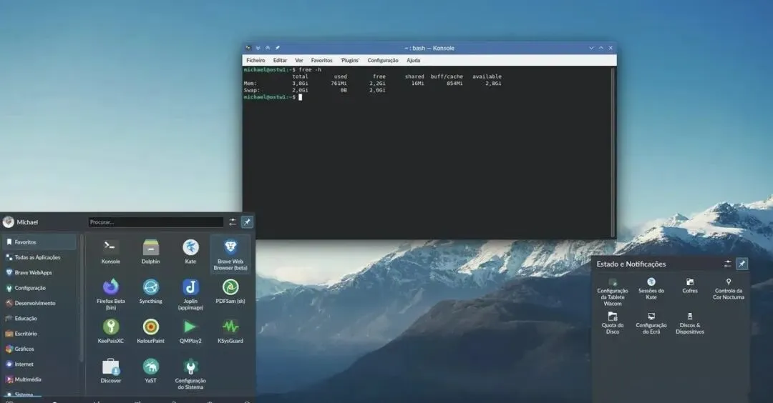This screenshot has height=403, width=773.
Task: Launch PDFSam (sh)
Action: coord(230,292)
